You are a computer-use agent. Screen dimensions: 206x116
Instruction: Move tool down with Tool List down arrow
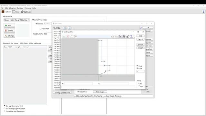(70, 28)
